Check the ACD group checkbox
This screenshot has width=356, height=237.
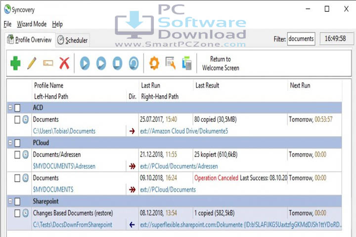[x=17, y=108]
